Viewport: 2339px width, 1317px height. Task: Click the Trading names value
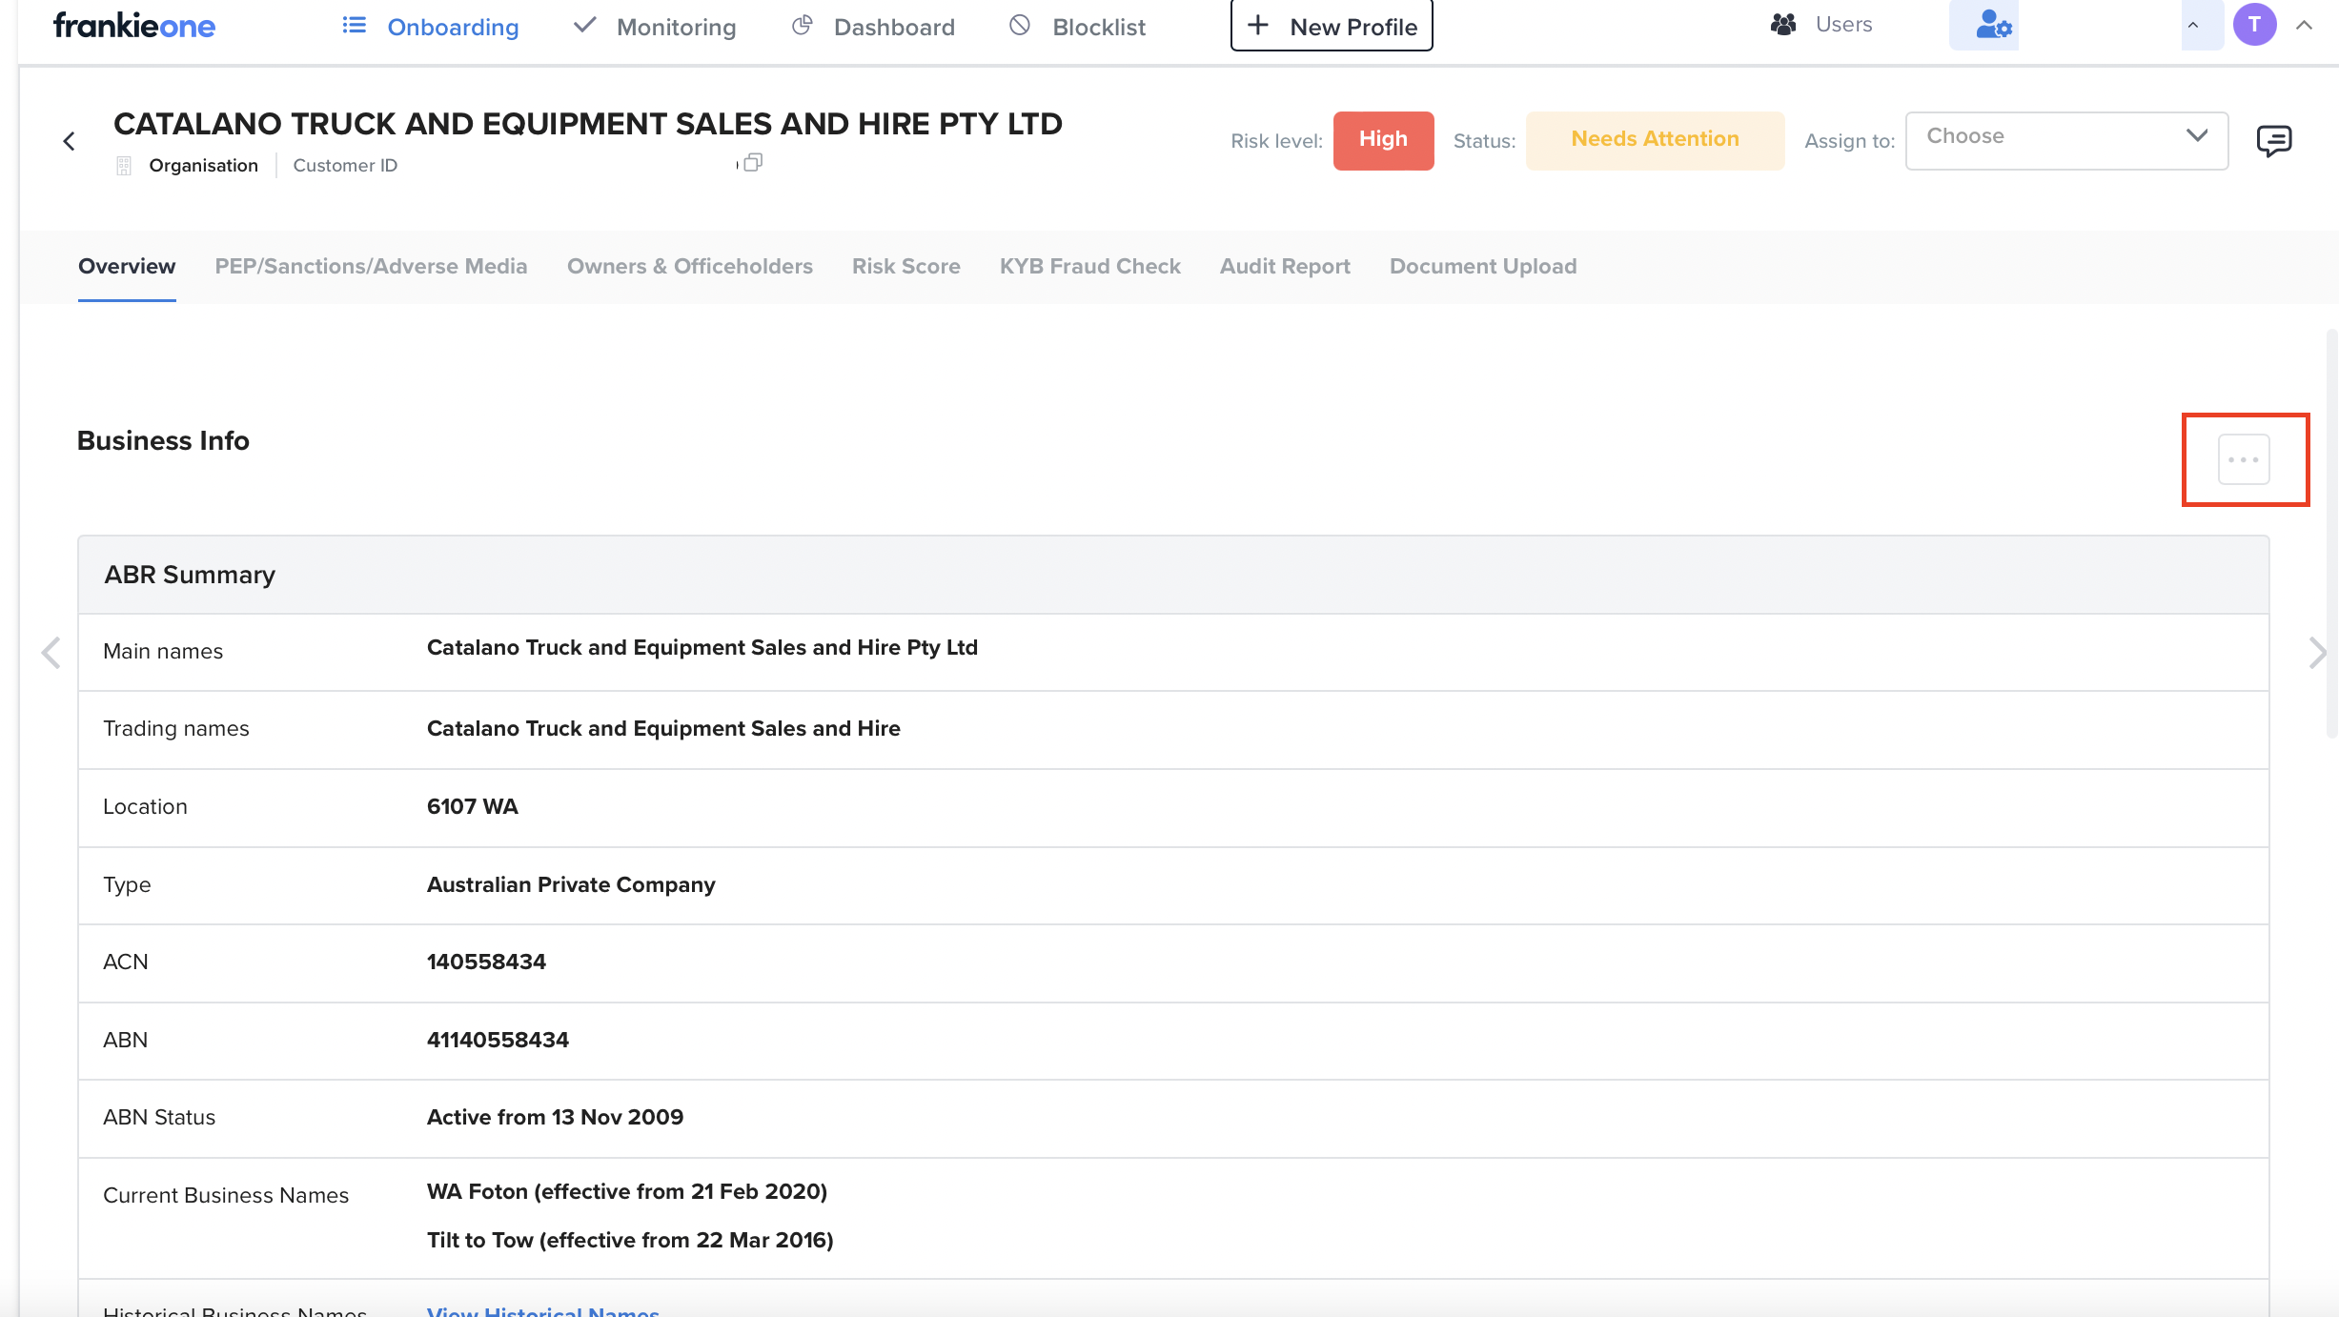[x=663, y=729]
